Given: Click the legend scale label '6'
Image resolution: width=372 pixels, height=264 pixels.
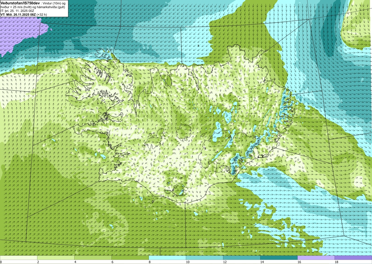Looking at the screenshot, I should [x=112, y=262].
